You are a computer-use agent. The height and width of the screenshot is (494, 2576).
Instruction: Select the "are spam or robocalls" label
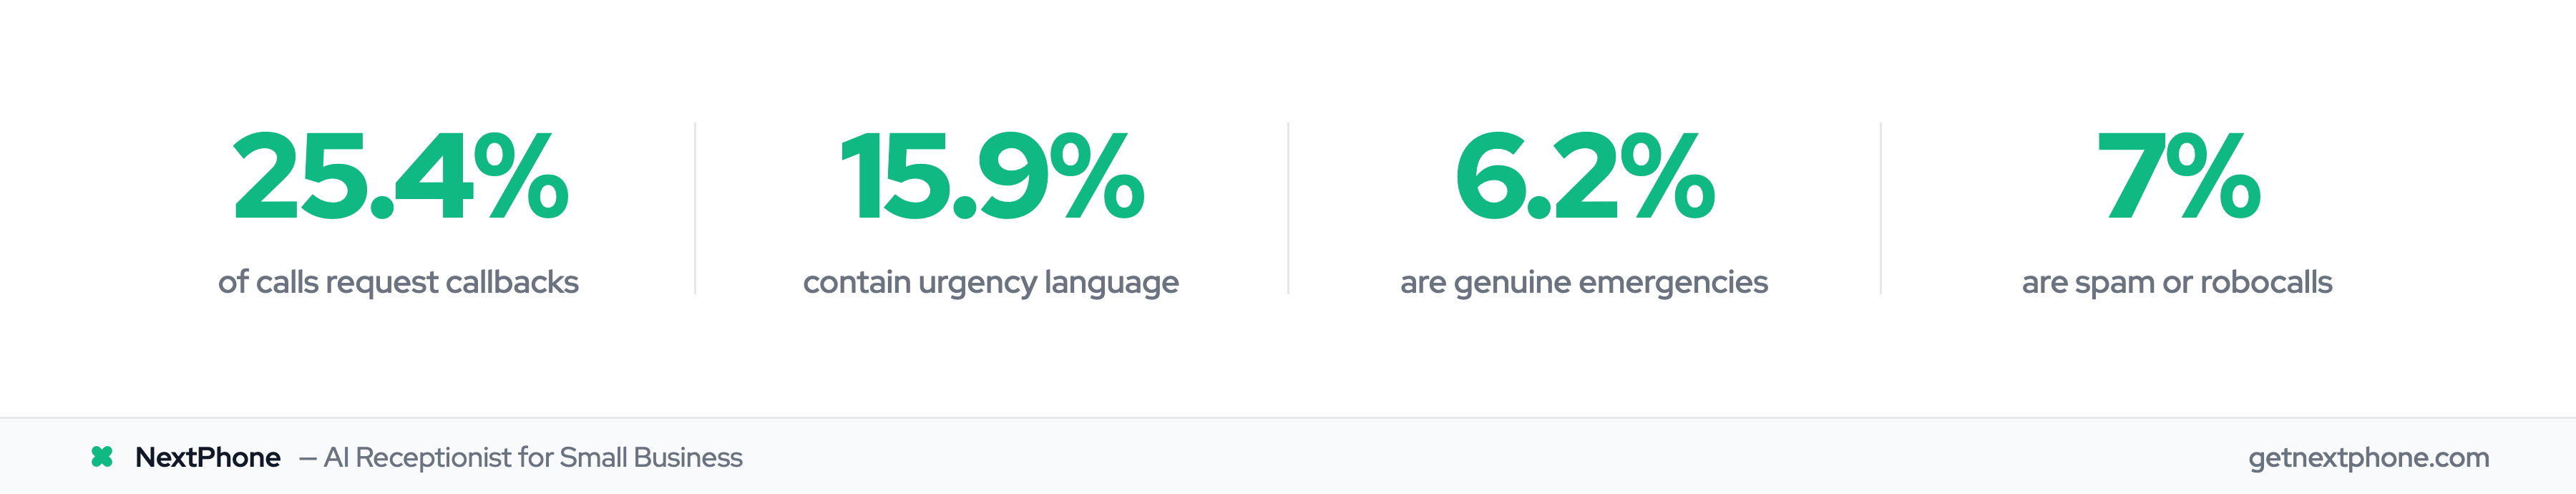pyautogui.click(x=2177, y=282)
